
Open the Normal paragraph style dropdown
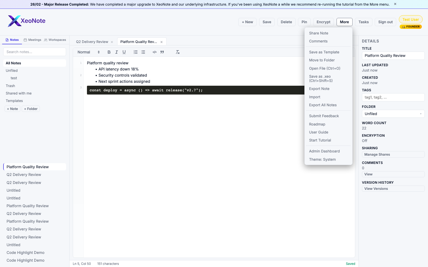[x=84, y=52]
